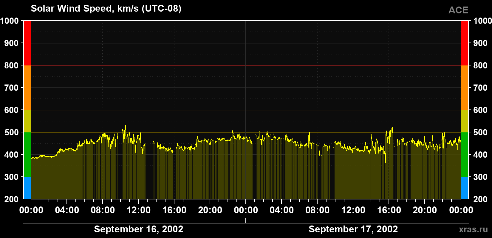Click the yellow band on the left color scale

pos(27,121)
